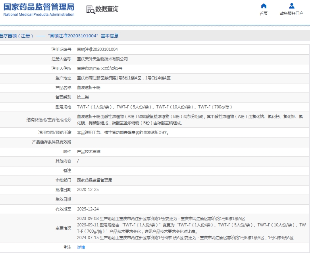
Task: Click the 生效日期 row label
Action: point(63,199)
